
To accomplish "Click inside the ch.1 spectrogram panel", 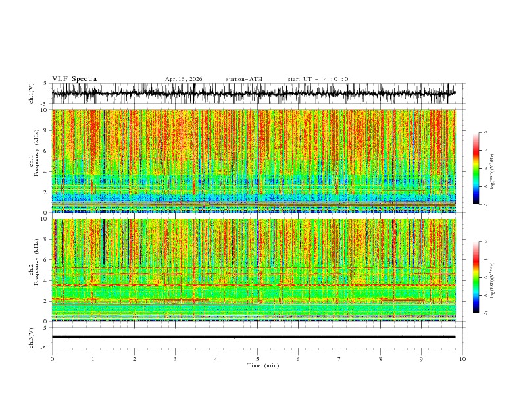I will pos(254,161).
